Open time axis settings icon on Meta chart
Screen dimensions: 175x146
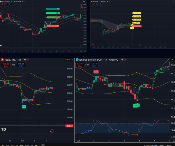coord(85,51)
